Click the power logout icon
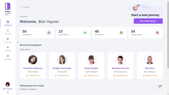Image resolution: width=169 pixels, height=95 pixels. (8, 92)
